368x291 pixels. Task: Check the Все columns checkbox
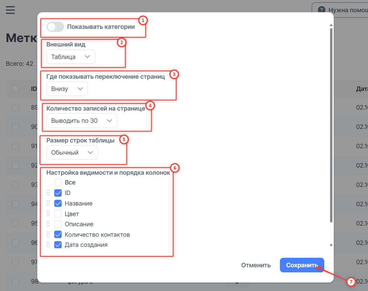point(58,182)
